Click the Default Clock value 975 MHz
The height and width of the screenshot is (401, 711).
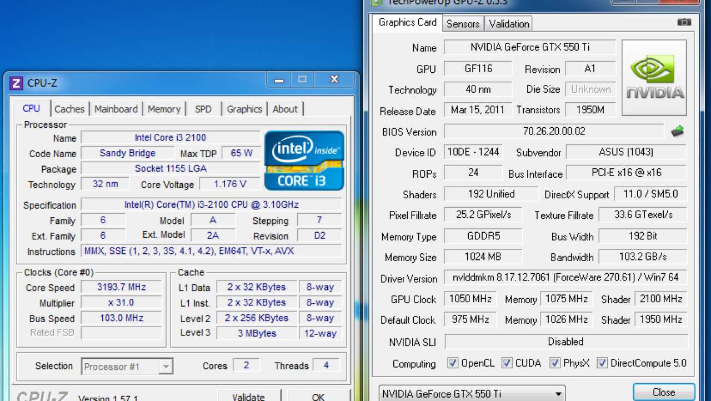pos(470,320)
